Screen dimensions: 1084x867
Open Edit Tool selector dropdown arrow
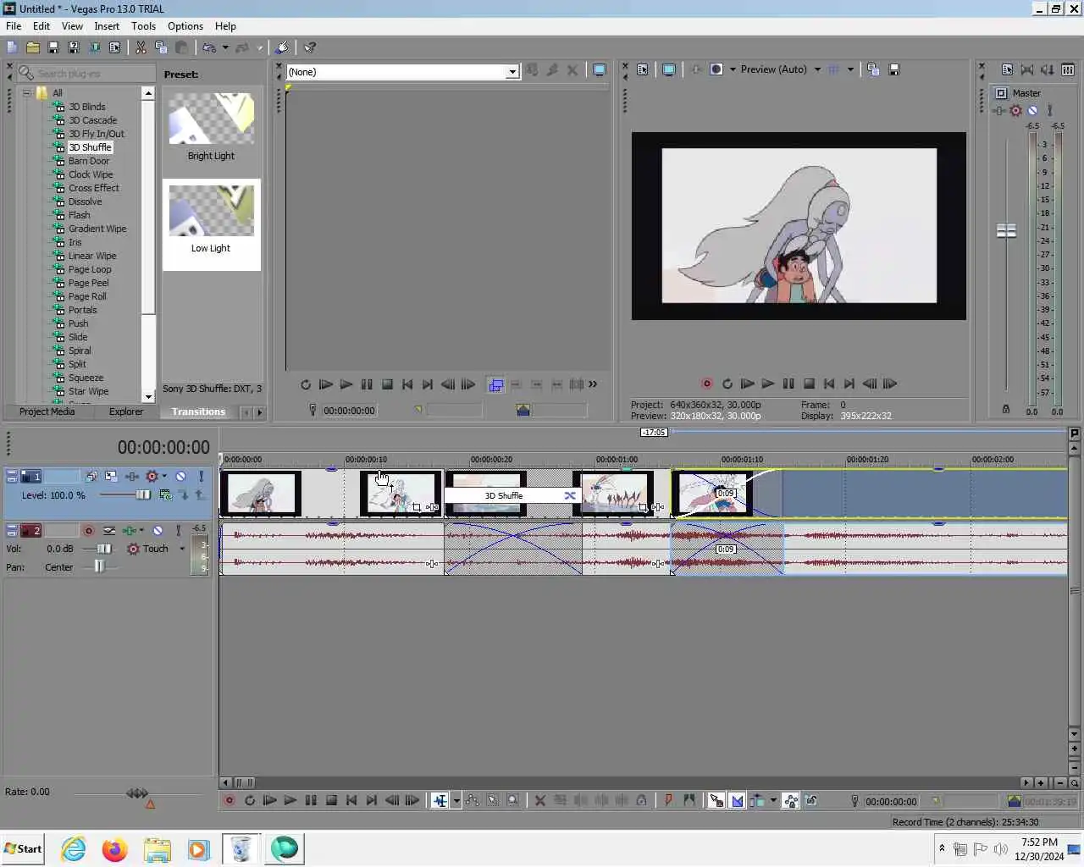click(456, 800)
